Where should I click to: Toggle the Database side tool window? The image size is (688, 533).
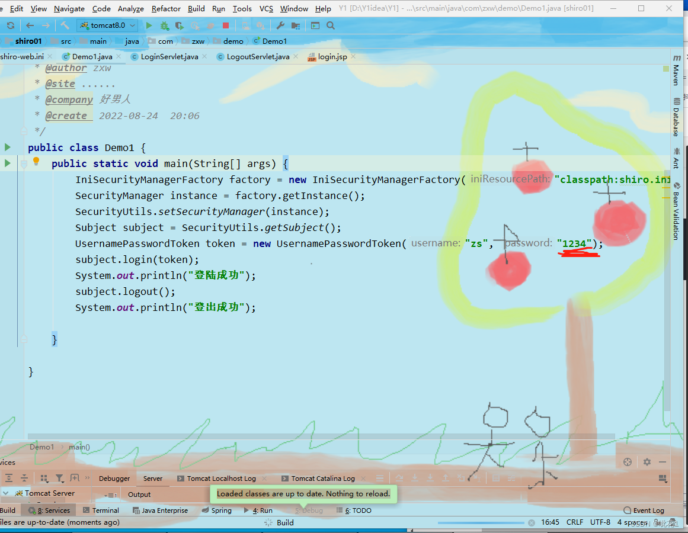coord(677,117)
